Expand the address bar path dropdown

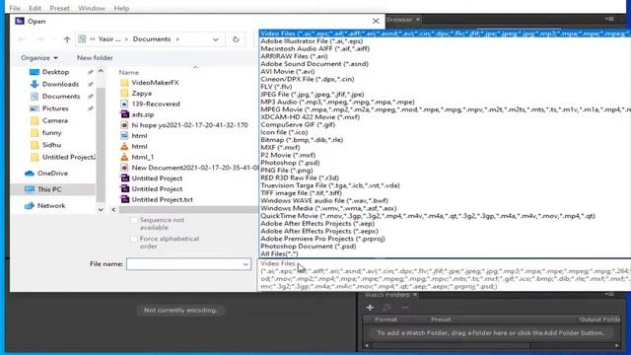click(x=216, y=39)
